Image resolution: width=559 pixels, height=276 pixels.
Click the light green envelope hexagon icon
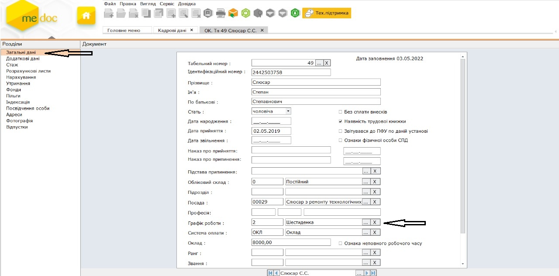245,13
